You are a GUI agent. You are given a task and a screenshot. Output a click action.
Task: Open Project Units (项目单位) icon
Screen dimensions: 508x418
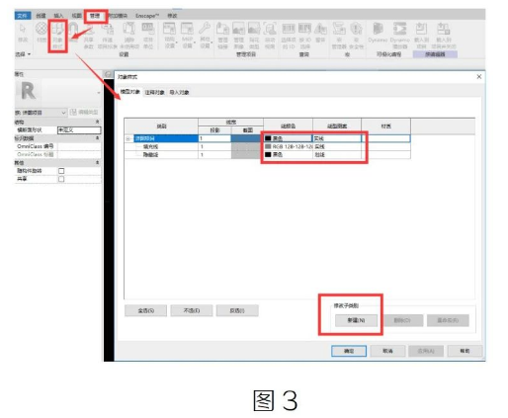coord(148,37)
